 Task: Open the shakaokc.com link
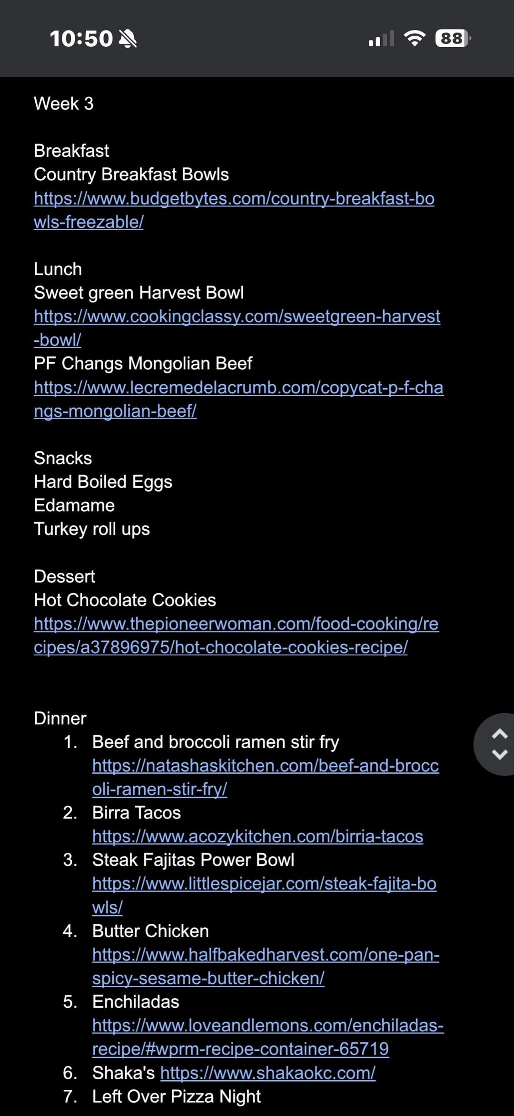pos(268,1073)
